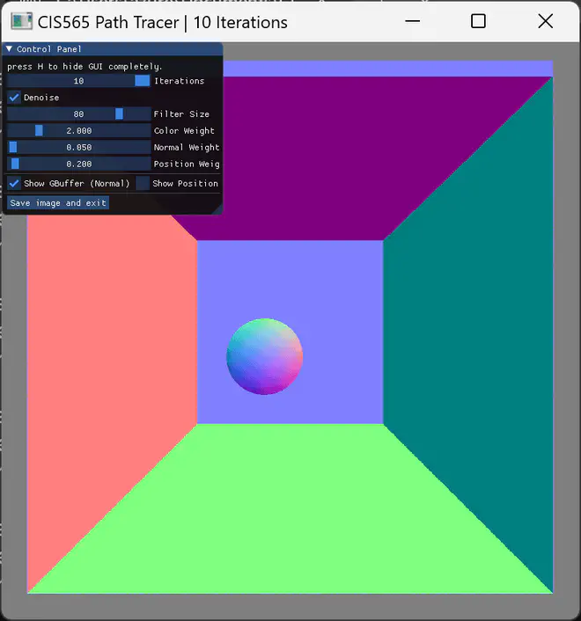Enable the Show Position checkbox
The width and height of the screenshot is (581, 621).
click(x=143, y=184)
